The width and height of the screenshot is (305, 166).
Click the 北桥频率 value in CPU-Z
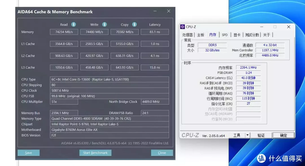270,55
